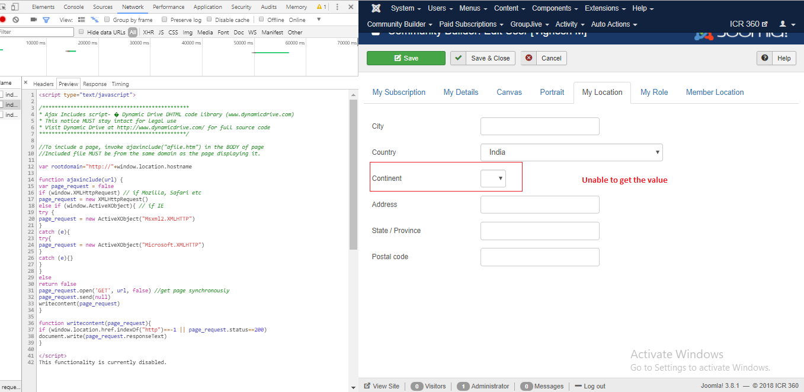Screen dimensions: 804x392
Task: Click the capture screenshots camera icon
Action: (34, 20)
